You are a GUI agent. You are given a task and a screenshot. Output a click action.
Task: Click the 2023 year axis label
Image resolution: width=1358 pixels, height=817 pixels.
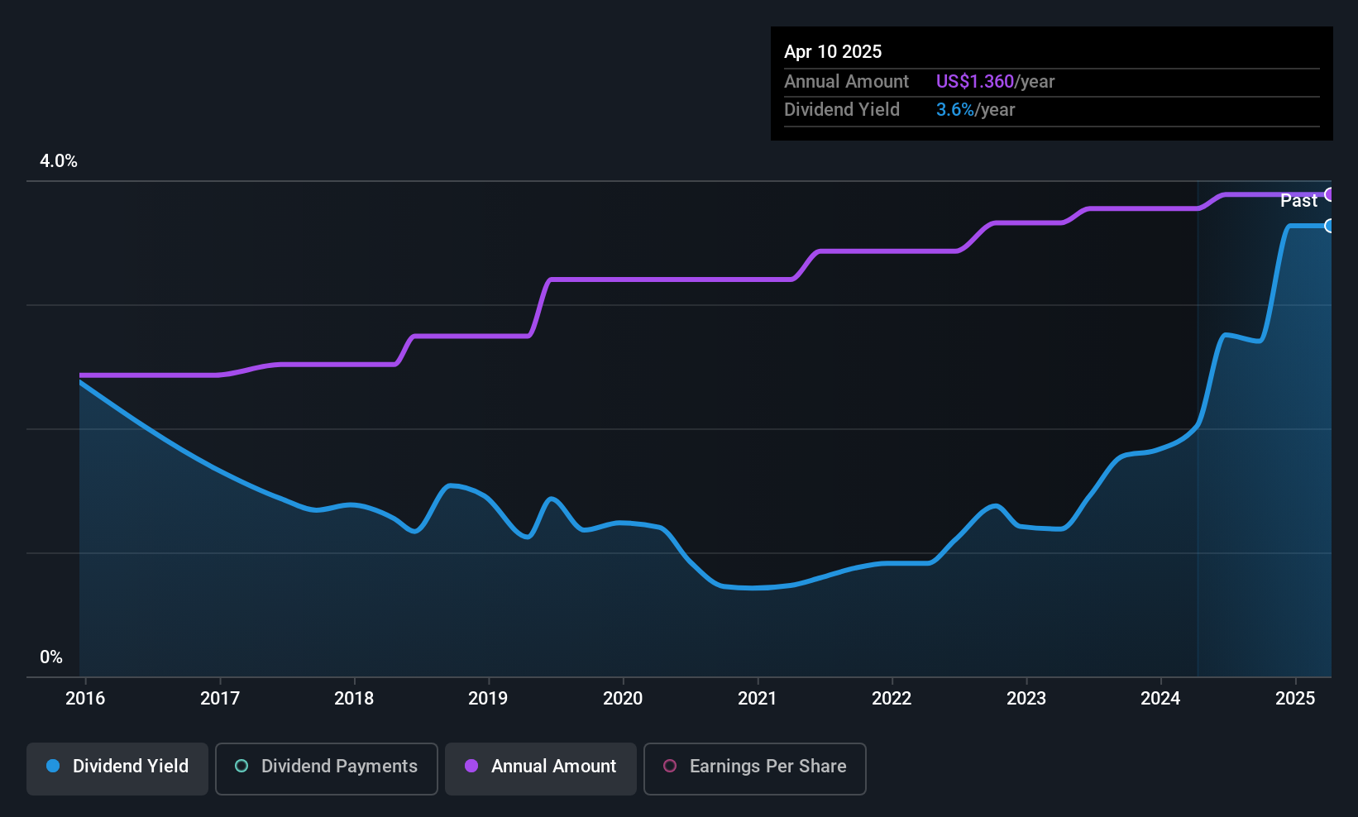1026,699
